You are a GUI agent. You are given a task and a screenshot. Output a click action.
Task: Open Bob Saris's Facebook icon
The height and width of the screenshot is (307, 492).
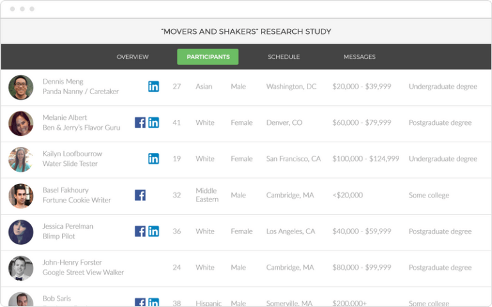(x=140, y=303)
